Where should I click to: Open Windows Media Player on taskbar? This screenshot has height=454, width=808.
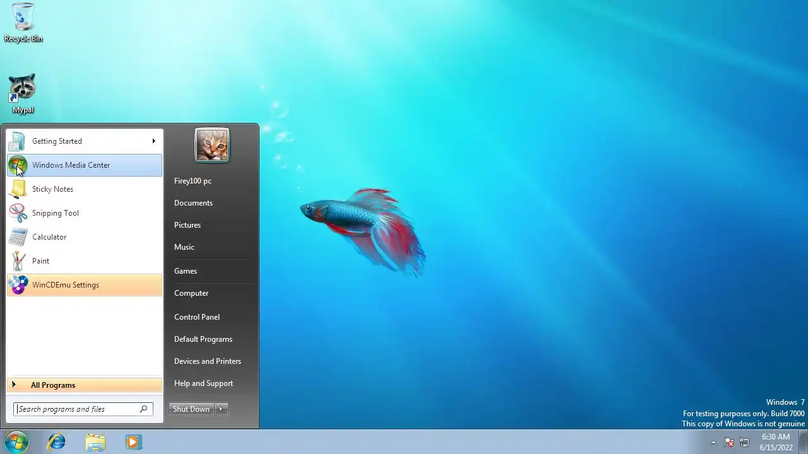133,442
